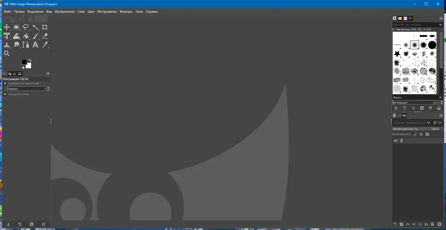The height and width of the screenshot is (230, 446).
Task: Refresh the brushes list
Action: pyautogui.click(x=430, y=108)
